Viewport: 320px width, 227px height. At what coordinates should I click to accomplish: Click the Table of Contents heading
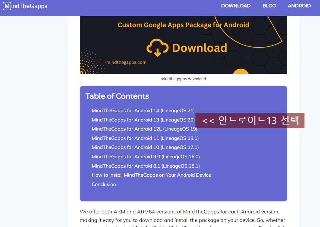[x=117, y=96]
